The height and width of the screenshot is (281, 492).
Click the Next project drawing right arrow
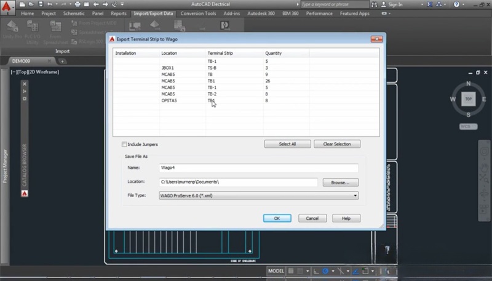(x=105, y=4)
